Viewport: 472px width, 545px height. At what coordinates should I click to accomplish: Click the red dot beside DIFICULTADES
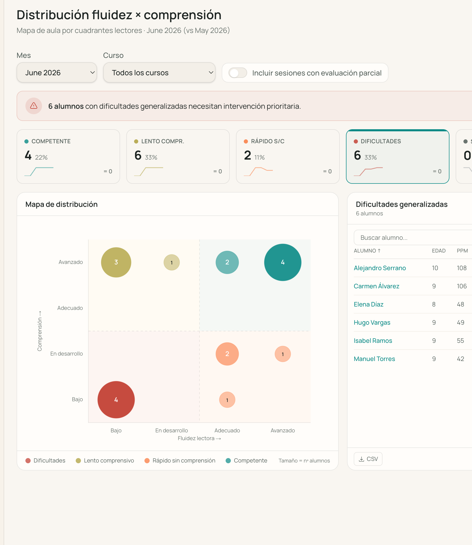click(356, 141)
